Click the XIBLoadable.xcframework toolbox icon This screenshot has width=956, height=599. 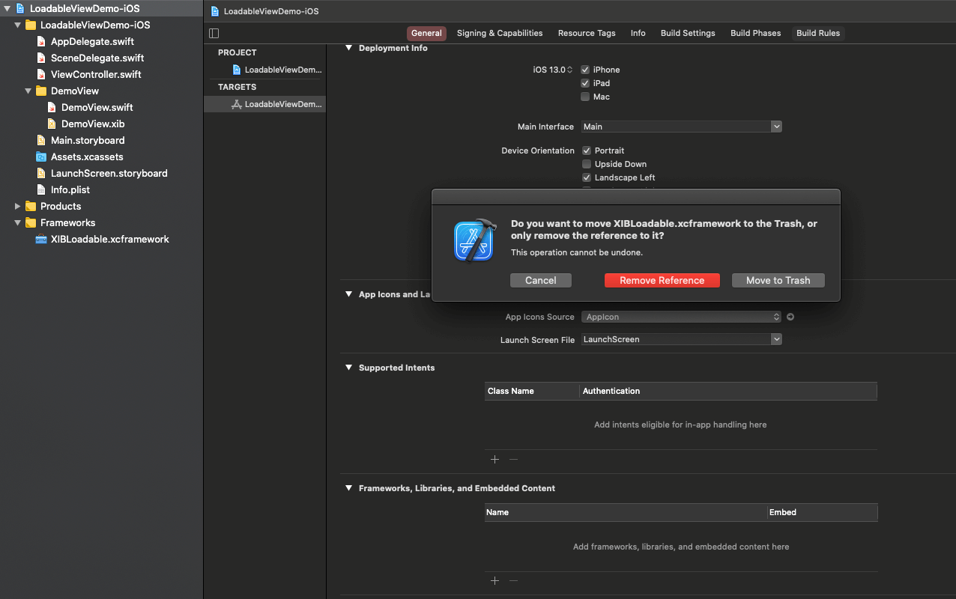point(41,240)
